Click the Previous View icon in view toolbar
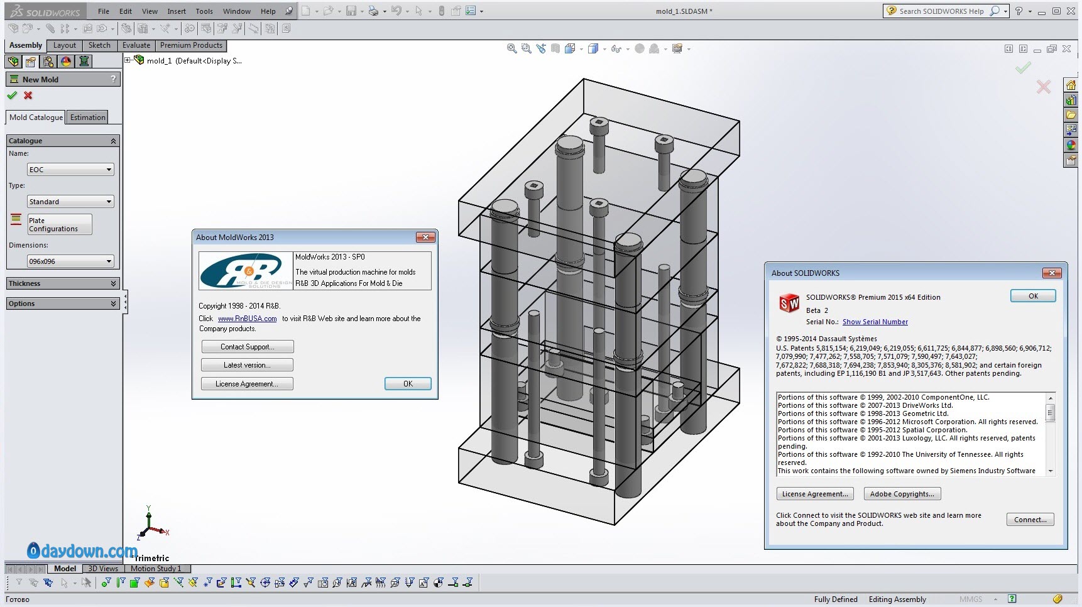The width and height of the screenshot is (1082, 607). 541,48
